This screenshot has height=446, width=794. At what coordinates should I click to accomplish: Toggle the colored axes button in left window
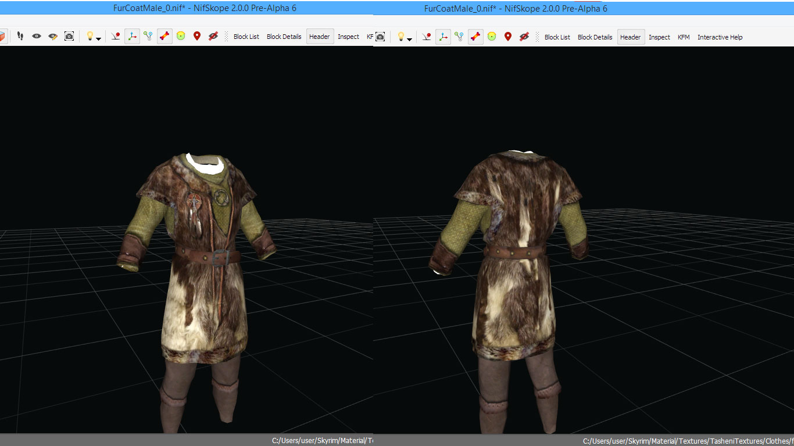(x=133, y=36)
